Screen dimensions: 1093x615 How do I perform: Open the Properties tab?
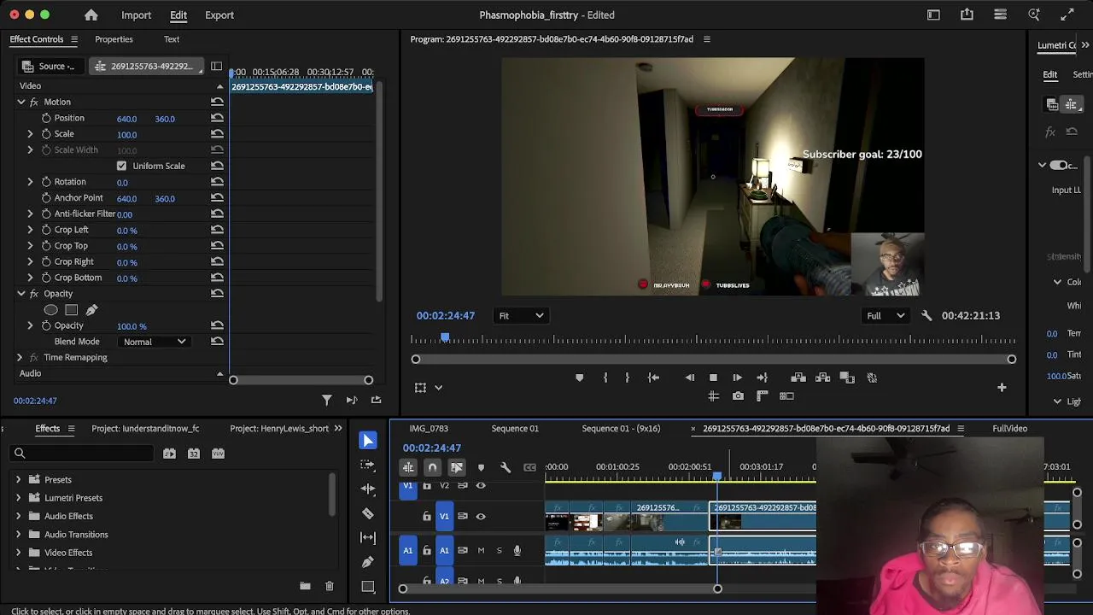pyautogui.click(x=114, y=39)
